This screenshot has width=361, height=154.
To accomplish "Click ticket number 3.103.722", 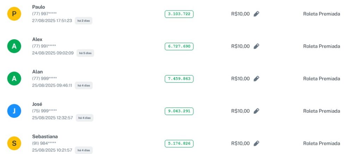I will tap(179, 14).
